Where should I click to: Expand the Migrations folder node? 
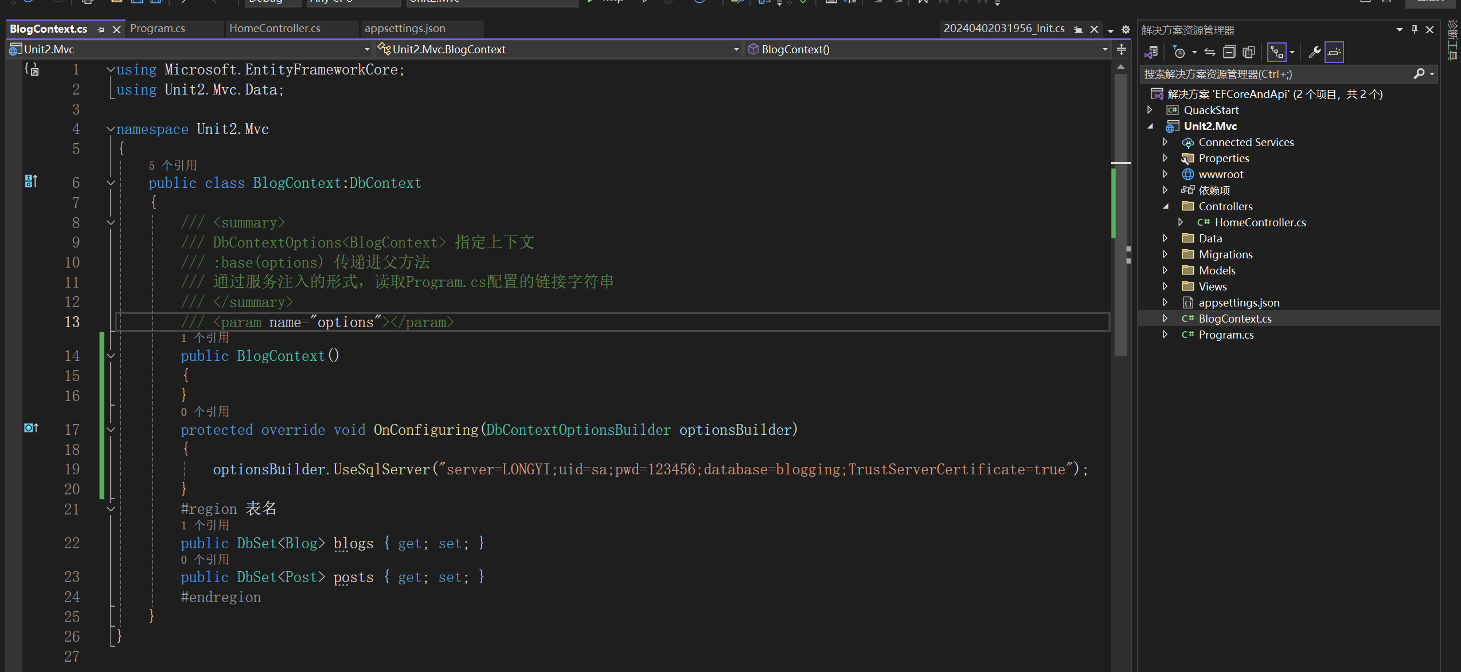tap(1165, 254)
